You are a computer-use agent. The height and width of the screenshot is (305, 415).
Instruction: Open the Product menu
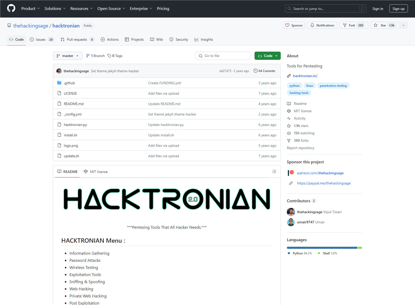coord(31,8)
